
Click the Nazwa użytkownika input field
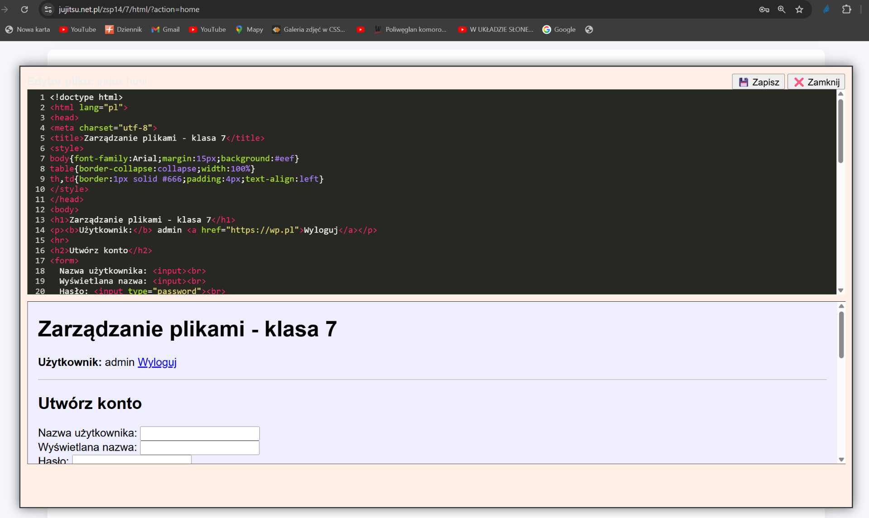200,433
